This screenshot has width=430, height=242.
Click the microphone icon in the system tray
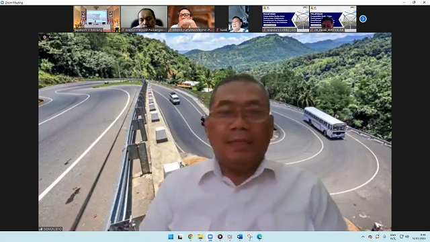pos(384,237)
